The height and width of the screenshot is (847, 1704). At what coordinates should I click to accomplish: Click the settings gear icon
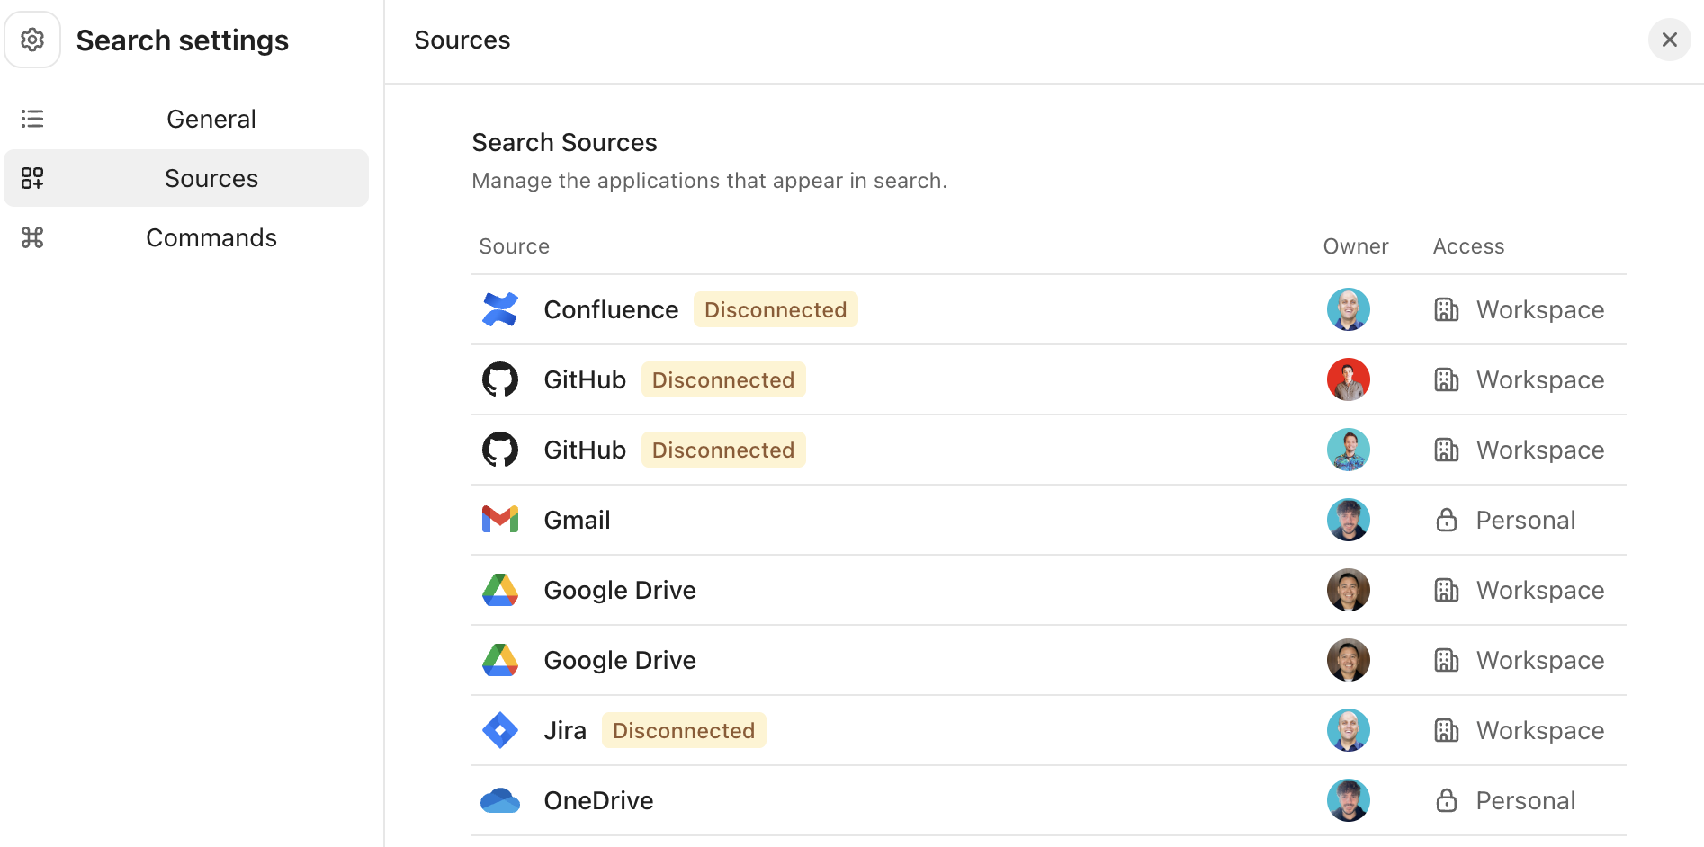[32, 40]
